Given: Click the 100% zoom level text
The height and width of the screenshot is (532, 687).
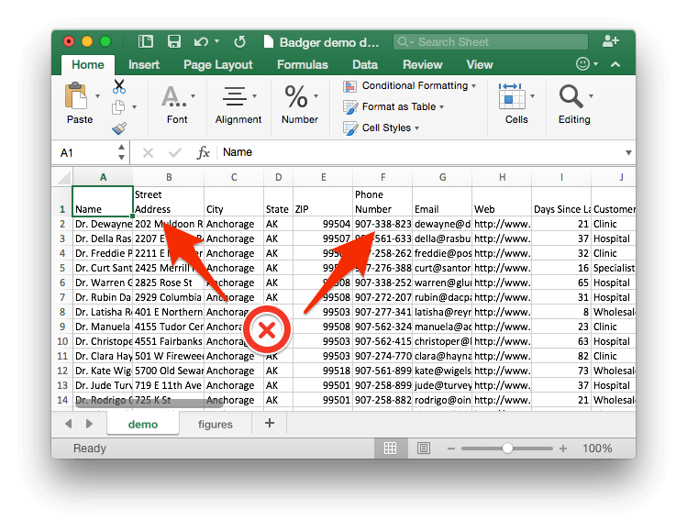Looking at the screenshot, I should [x=597, y=449].
